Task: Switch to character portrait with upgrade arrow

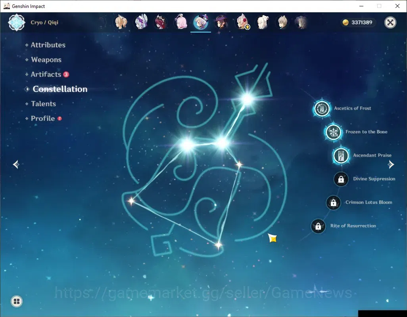Action: 242,22
